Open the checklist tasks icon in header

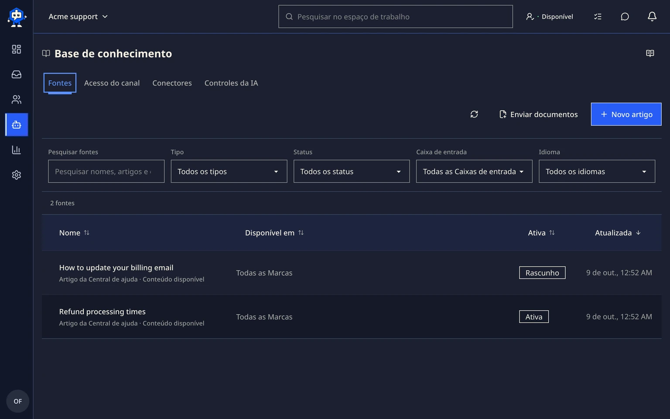pyautogui.click(x=598, y=17)
